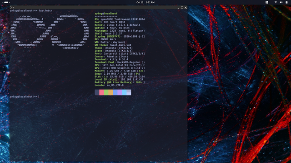Click the 'Terminal: kitty 0.36.4' line
This screenshot has width=291, height=163.
pos(111,59)
